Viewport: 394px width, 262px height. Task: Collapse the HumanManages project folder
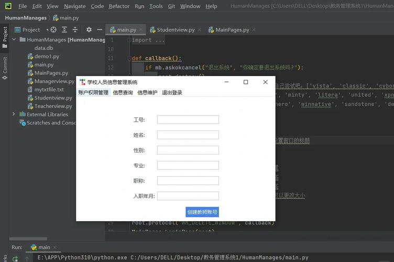[x=14, y=39]
